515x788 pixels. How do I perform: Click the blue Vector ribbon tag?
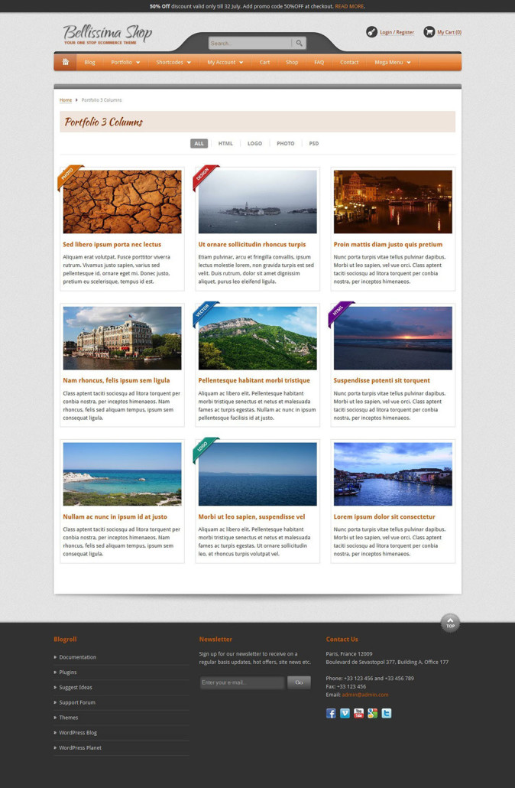[x=204, y=313]
